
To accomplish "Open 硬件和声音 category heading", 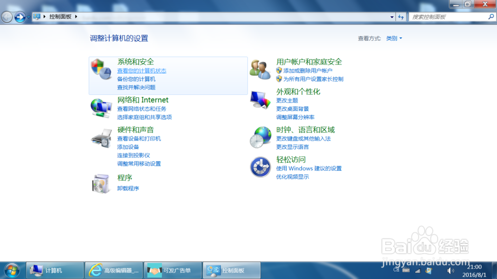I will click(x=135, y=130).
